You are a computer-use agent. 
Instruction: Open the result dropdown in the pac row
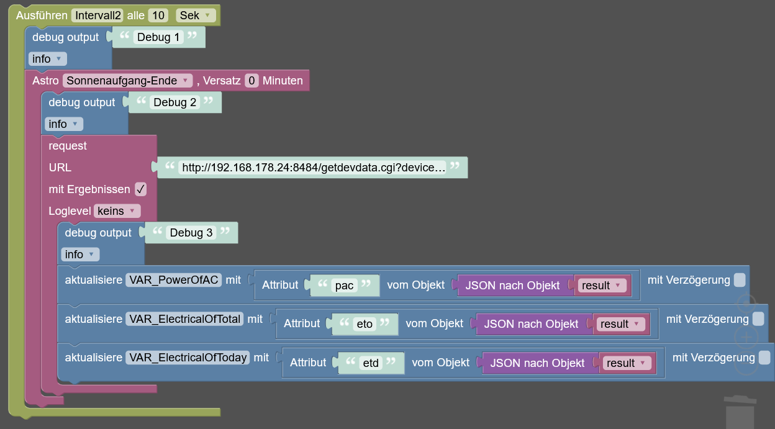[602, 286]
